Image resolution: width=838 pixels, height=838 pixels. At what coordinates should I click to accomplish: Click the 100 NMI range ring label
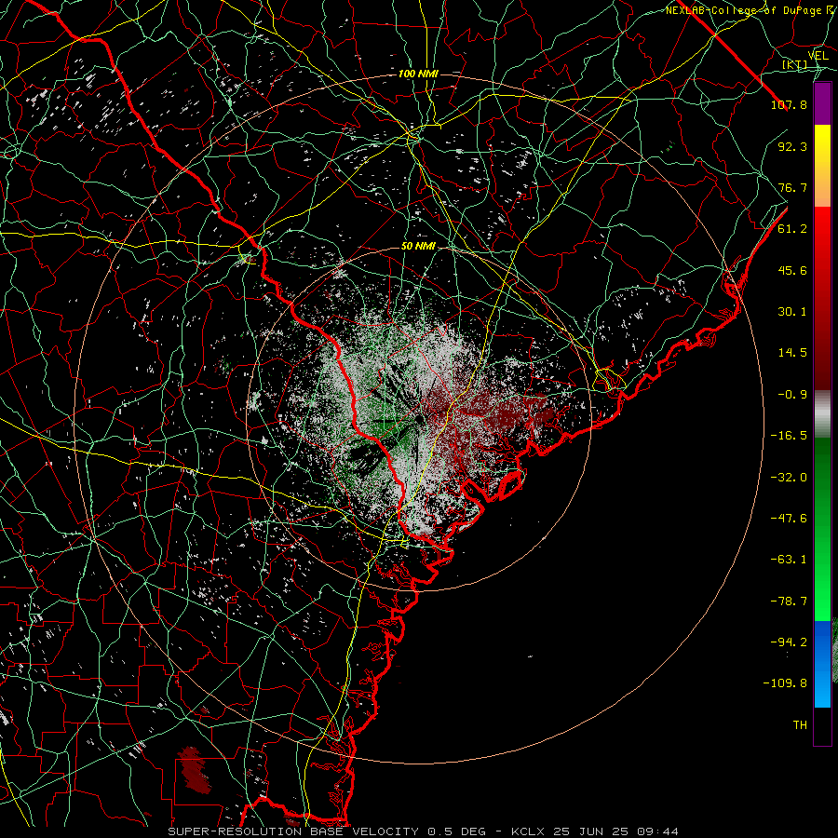pyautogui.click(x=418, y=74)
